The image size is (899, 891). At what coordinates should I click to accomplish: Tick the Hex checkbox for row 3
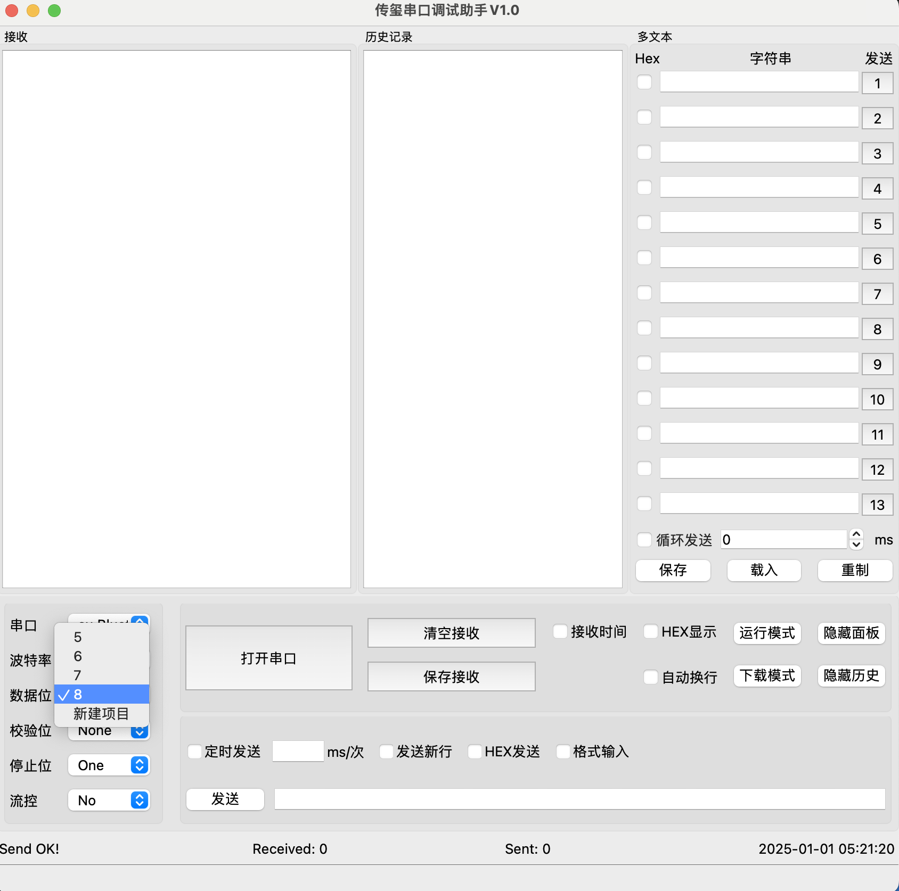coord(644,153)
